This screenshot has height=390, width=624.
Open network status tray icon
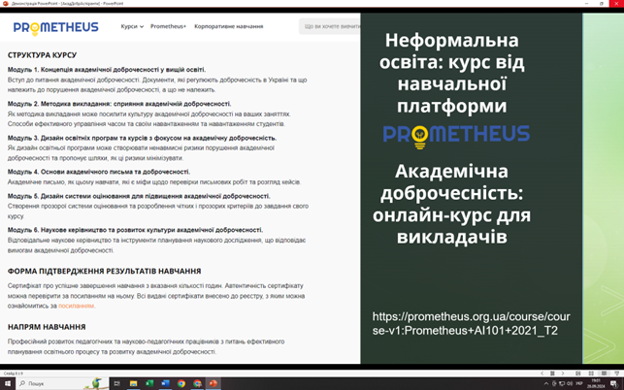click(x=562, y=383)
